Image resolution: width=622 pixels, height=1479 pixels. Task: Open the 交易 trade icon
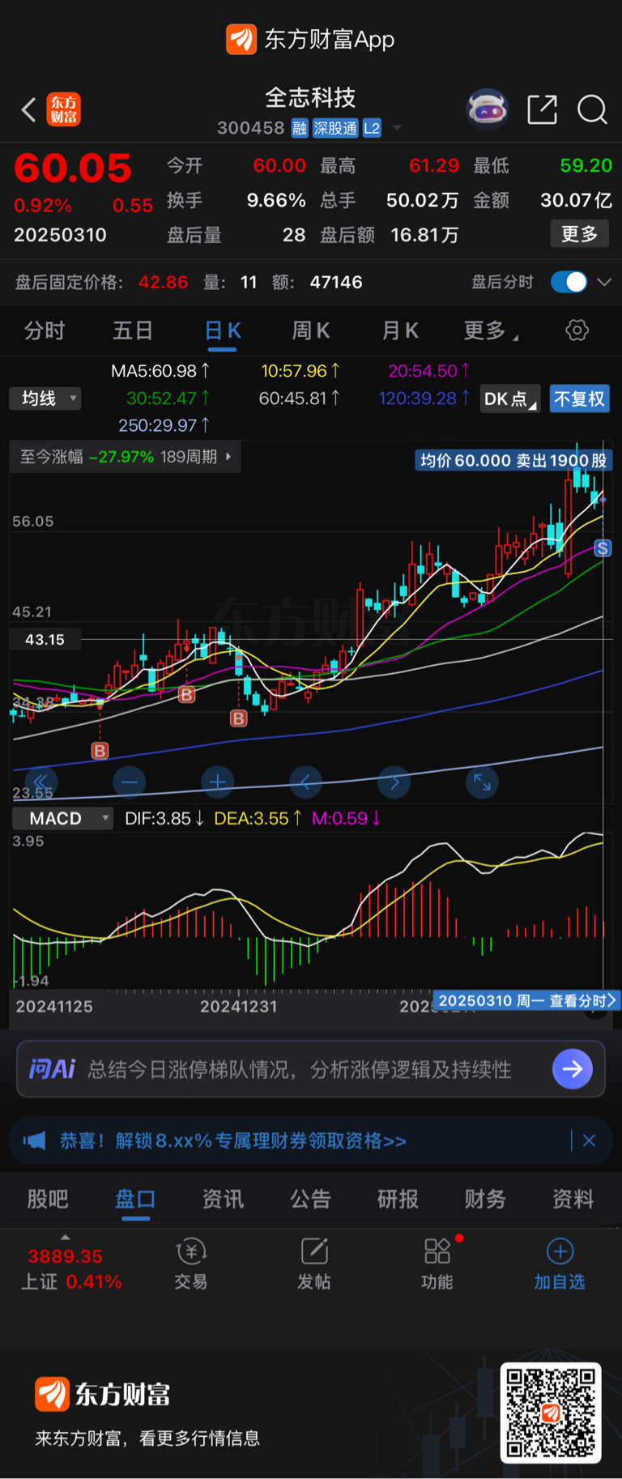[191, 1264]
